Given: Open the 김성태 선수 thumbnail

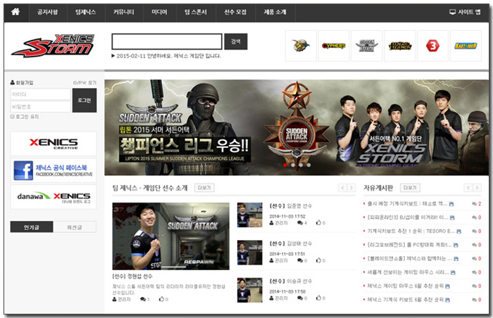Looking at the screenshot, I should click(249, 253).
